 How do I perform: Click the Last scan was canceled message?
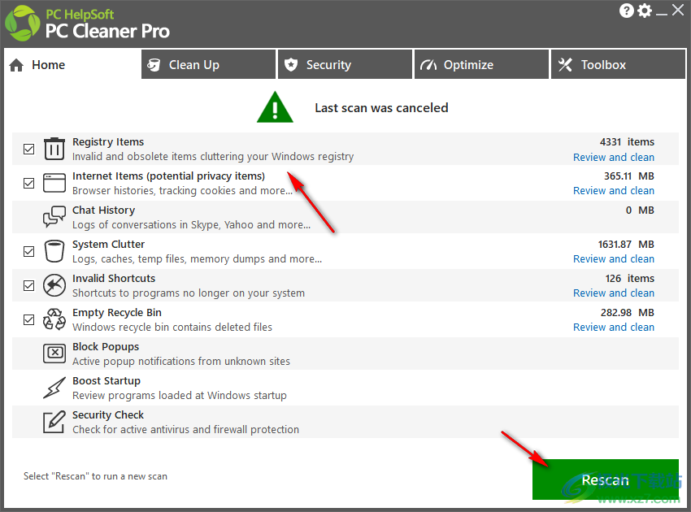[381, 108]
